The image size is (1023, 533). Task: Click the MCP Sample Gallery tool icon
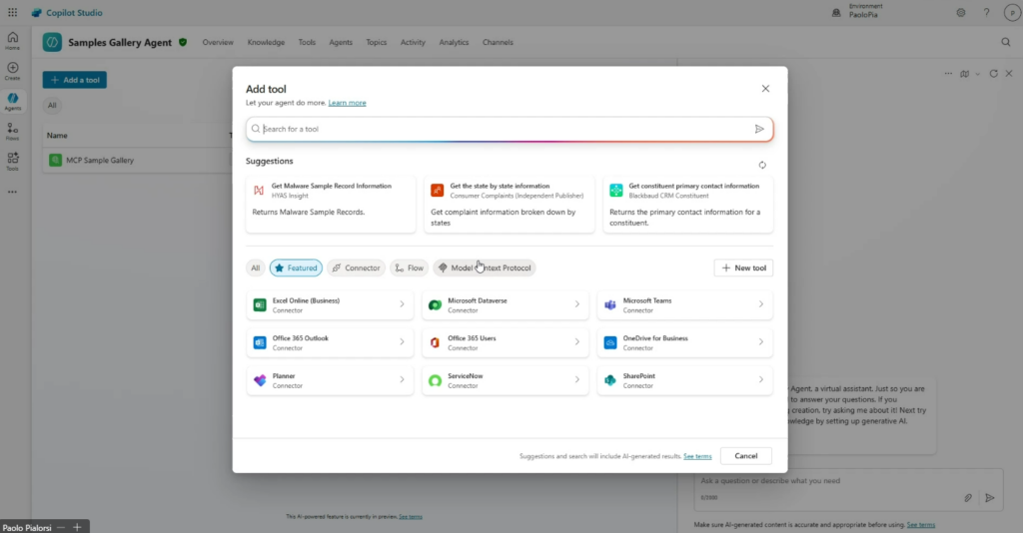56,161
